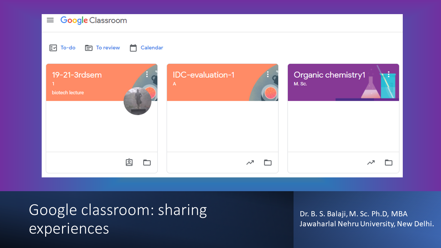441x248 pixels.
Task: Open Drive folder for 19-21-3rdsem
Action: click(x=147, y=163)
